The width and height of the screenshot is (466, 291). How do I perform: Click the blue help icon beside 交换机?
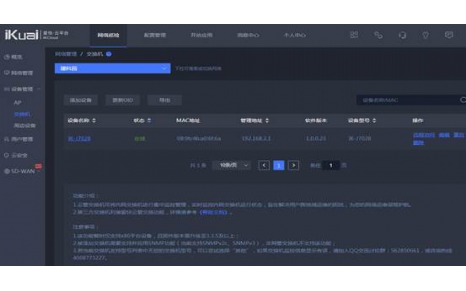pos(109,54)
